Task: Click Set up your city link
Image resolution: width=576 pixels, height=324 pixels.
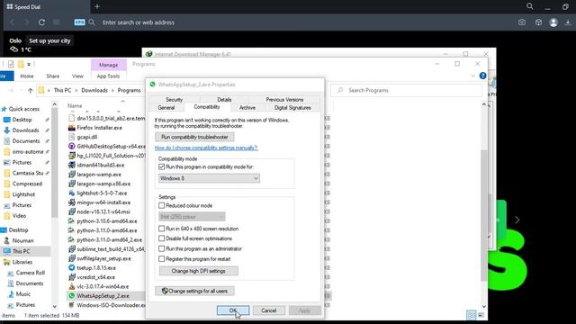Action: [49, 40]
